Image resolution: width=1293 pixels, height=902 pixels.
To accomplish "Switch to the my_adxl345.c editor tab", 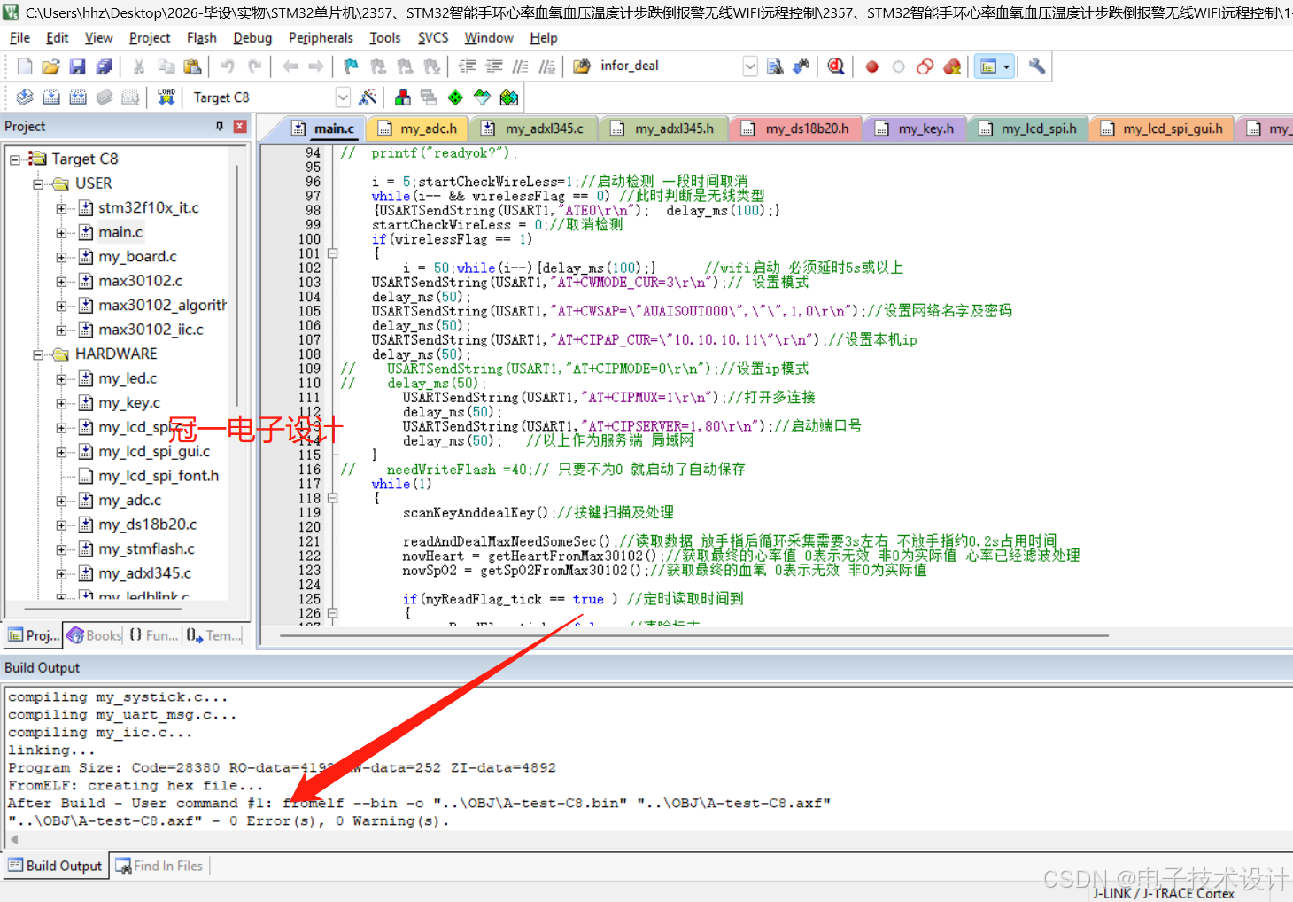I will click(534, 128).
